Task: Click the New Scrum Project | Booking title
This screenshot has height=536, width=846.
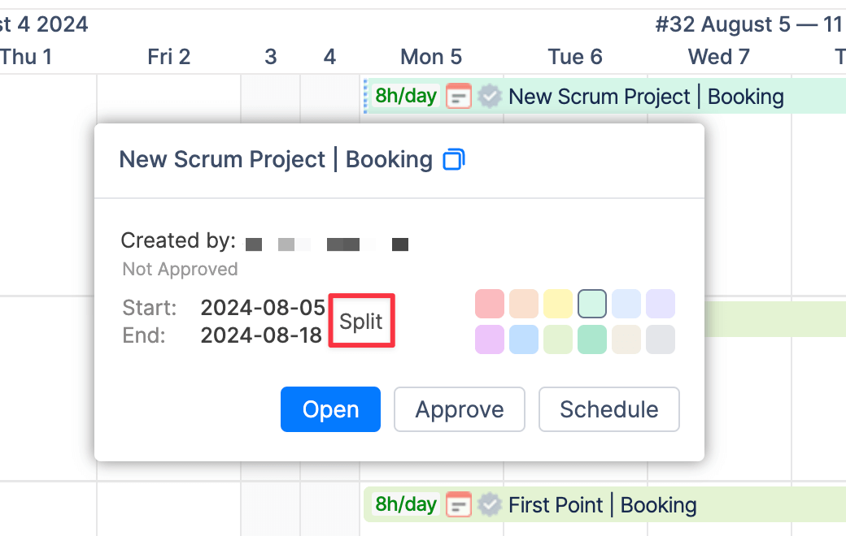Action: click(275, 160)
